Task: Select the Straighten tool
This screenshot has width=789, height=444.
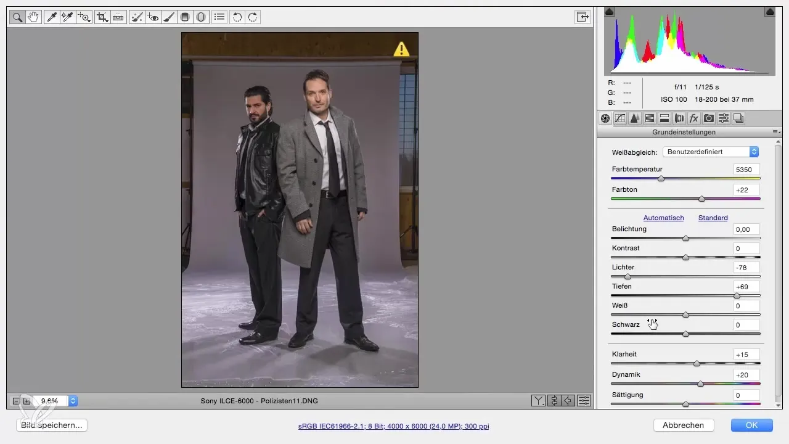Action: 118,17
